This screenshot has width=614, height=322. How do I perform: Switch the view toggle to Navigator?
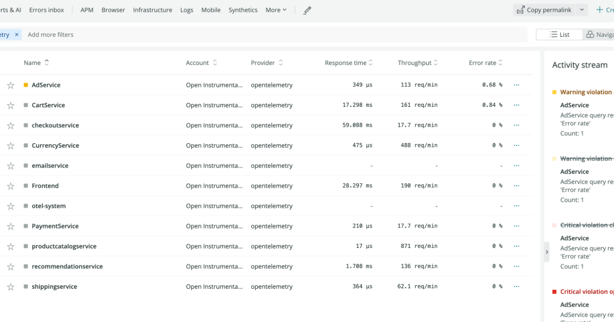pyautogui.click(x=599, y=34)
